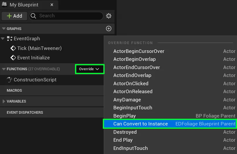237x154 pixels.
Task: Select ActorBeginOverlap override function
Action: click(134, 59)
